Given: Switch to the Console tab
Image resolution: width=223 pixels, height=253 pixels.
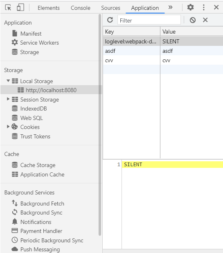Looking at the screenshot, I should click(81, 8).
